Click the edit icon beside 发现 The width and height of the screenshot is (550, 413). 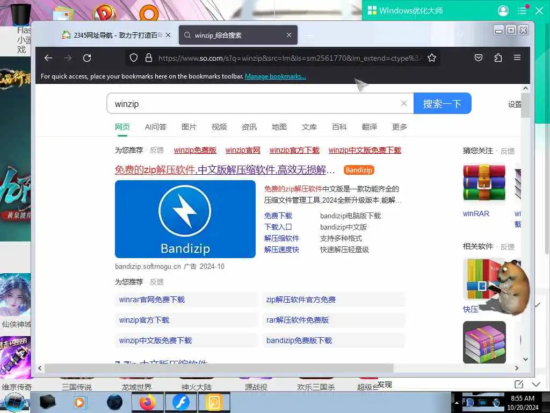click(519, 384)
